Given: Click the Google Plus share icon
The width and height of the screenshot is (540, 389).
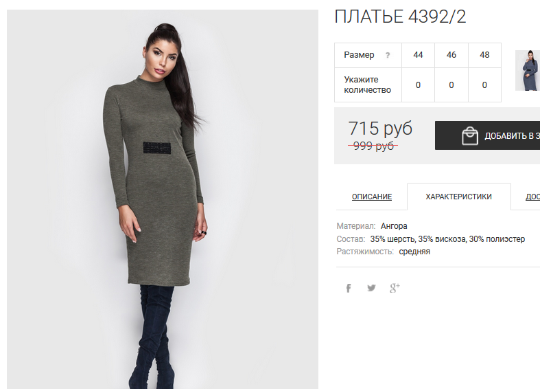Looking at the screenshot, I should [395, 288].
